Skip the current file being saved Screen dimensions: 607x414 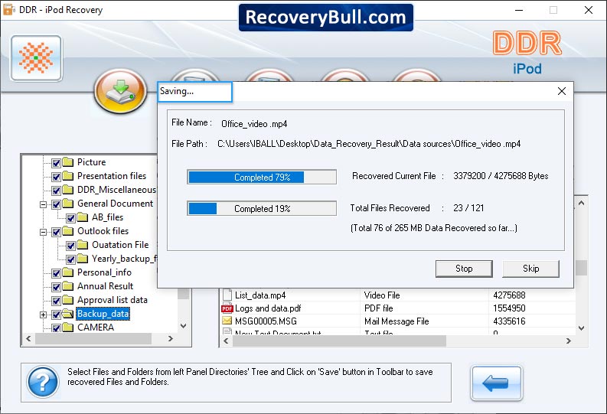[530, 269]
